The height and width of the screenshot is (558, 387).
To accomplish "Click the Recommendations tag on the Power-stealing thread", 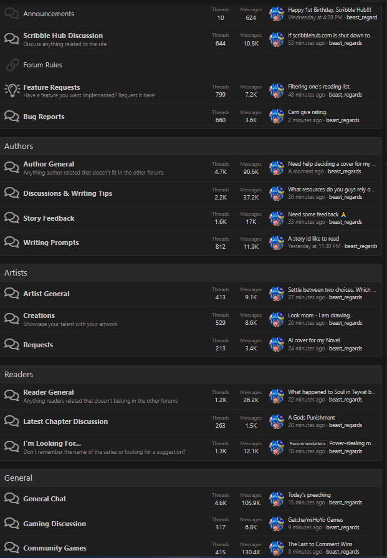I will tap(307, 444).
